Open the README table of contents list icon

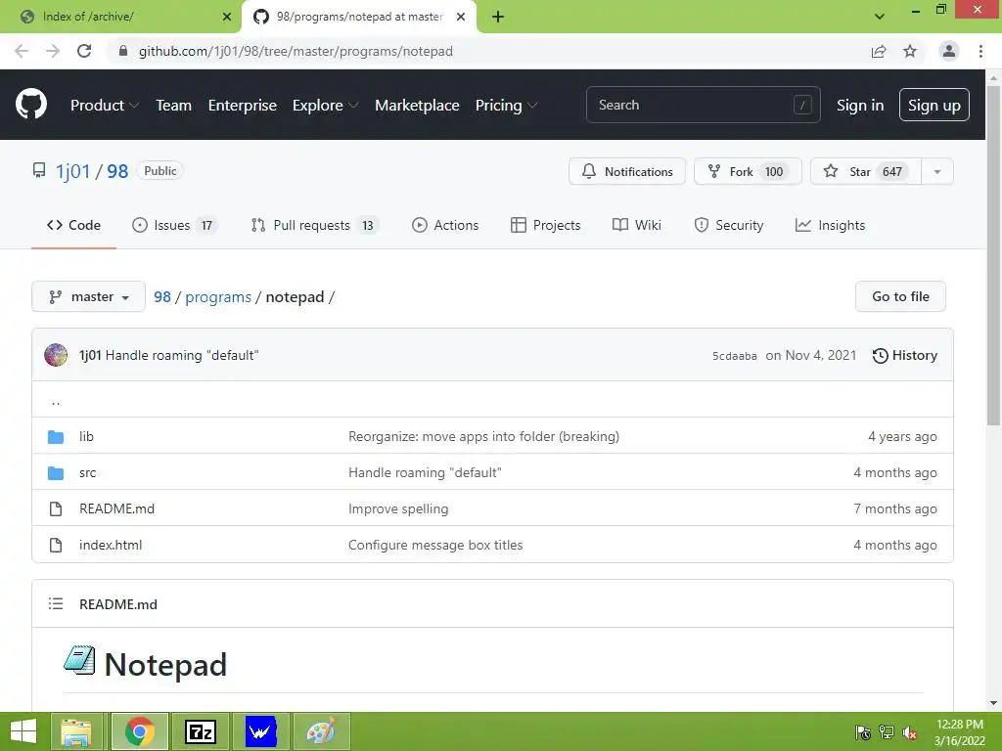[56, 603]
